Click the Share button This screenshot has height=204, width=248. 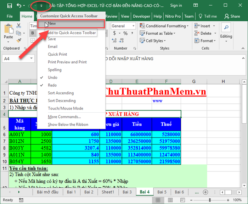coord(232,16)
